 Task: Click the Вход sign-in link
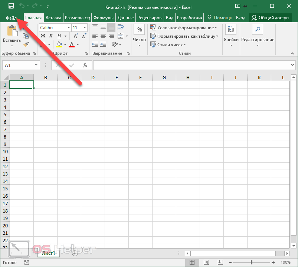click(x=240, y=17)
